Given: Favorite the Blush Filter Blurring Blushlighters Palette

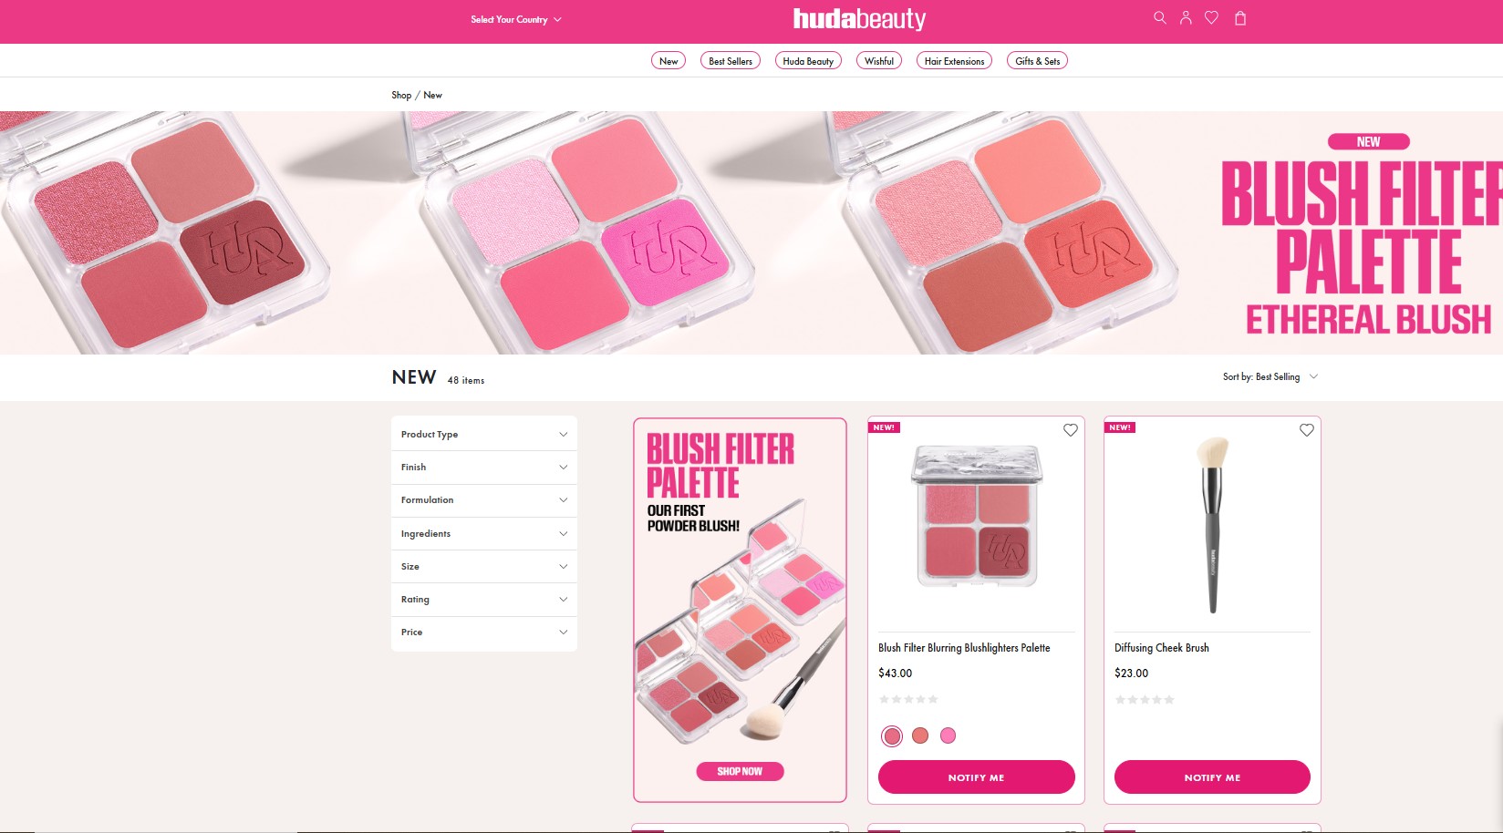Looking at the screenshot, I should click(x=1071, y=430).
